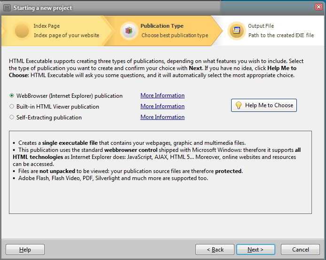The width and height of the screenshot is (326, 260).
Task: Open More Information for Self-Extracting publication
Action: (163, 117)
